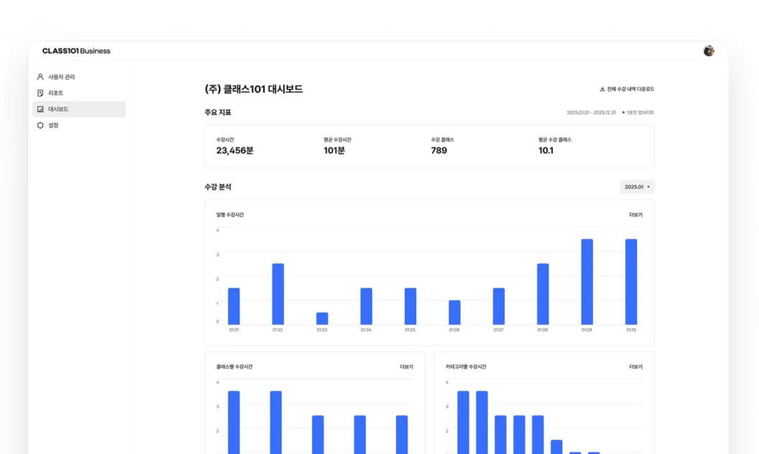The width and height of the screenshot is (759, 454).
Task: Click the 01.01 bar in daily chart
Action: point(234,306)
